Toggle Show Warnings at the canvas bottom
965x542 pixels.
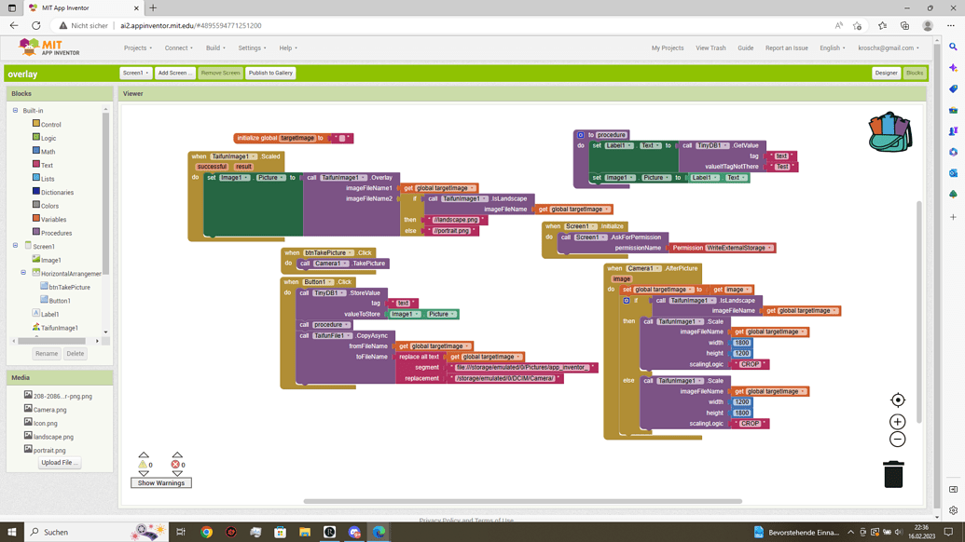click(160, 482)
